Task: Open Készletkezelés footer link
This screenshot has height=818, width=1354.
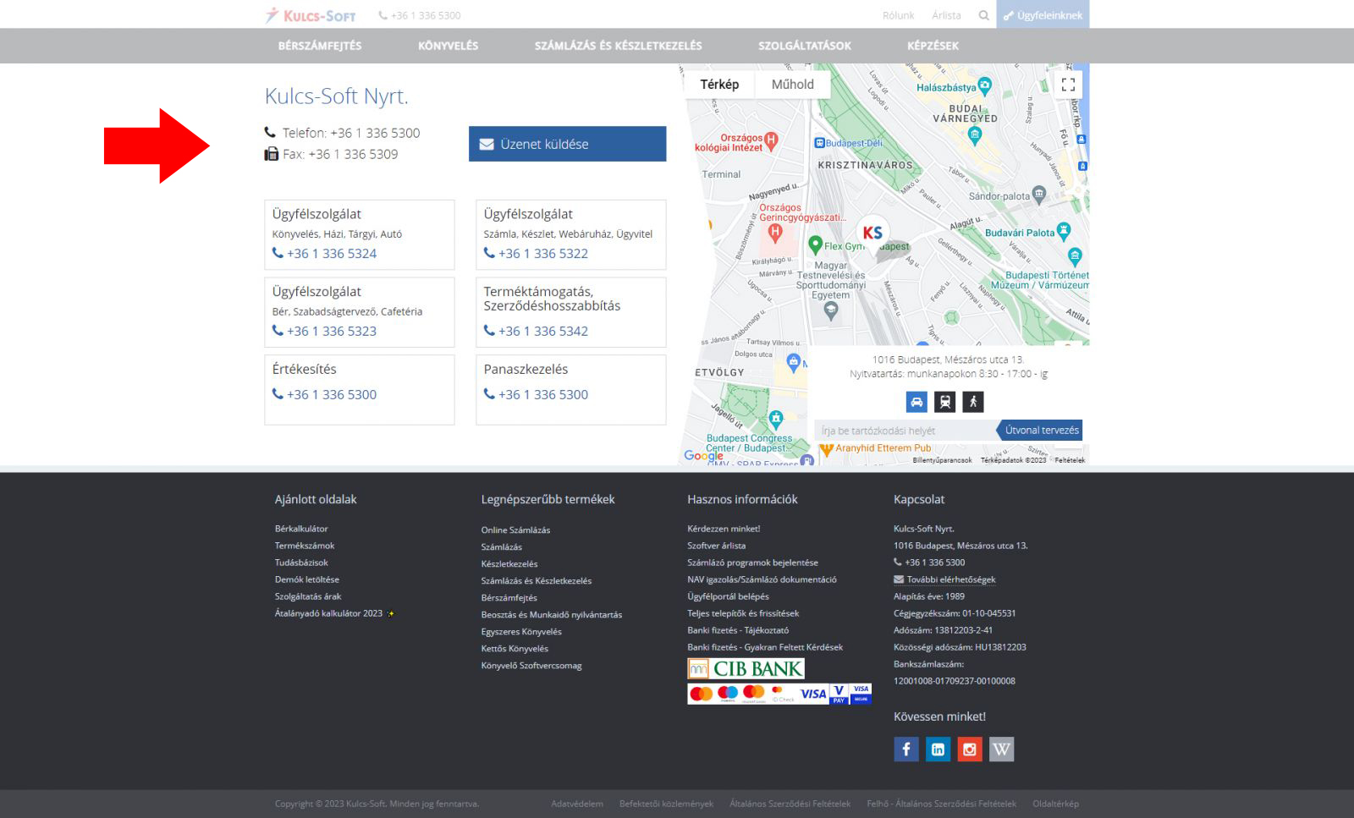Action: coord(509,564)
